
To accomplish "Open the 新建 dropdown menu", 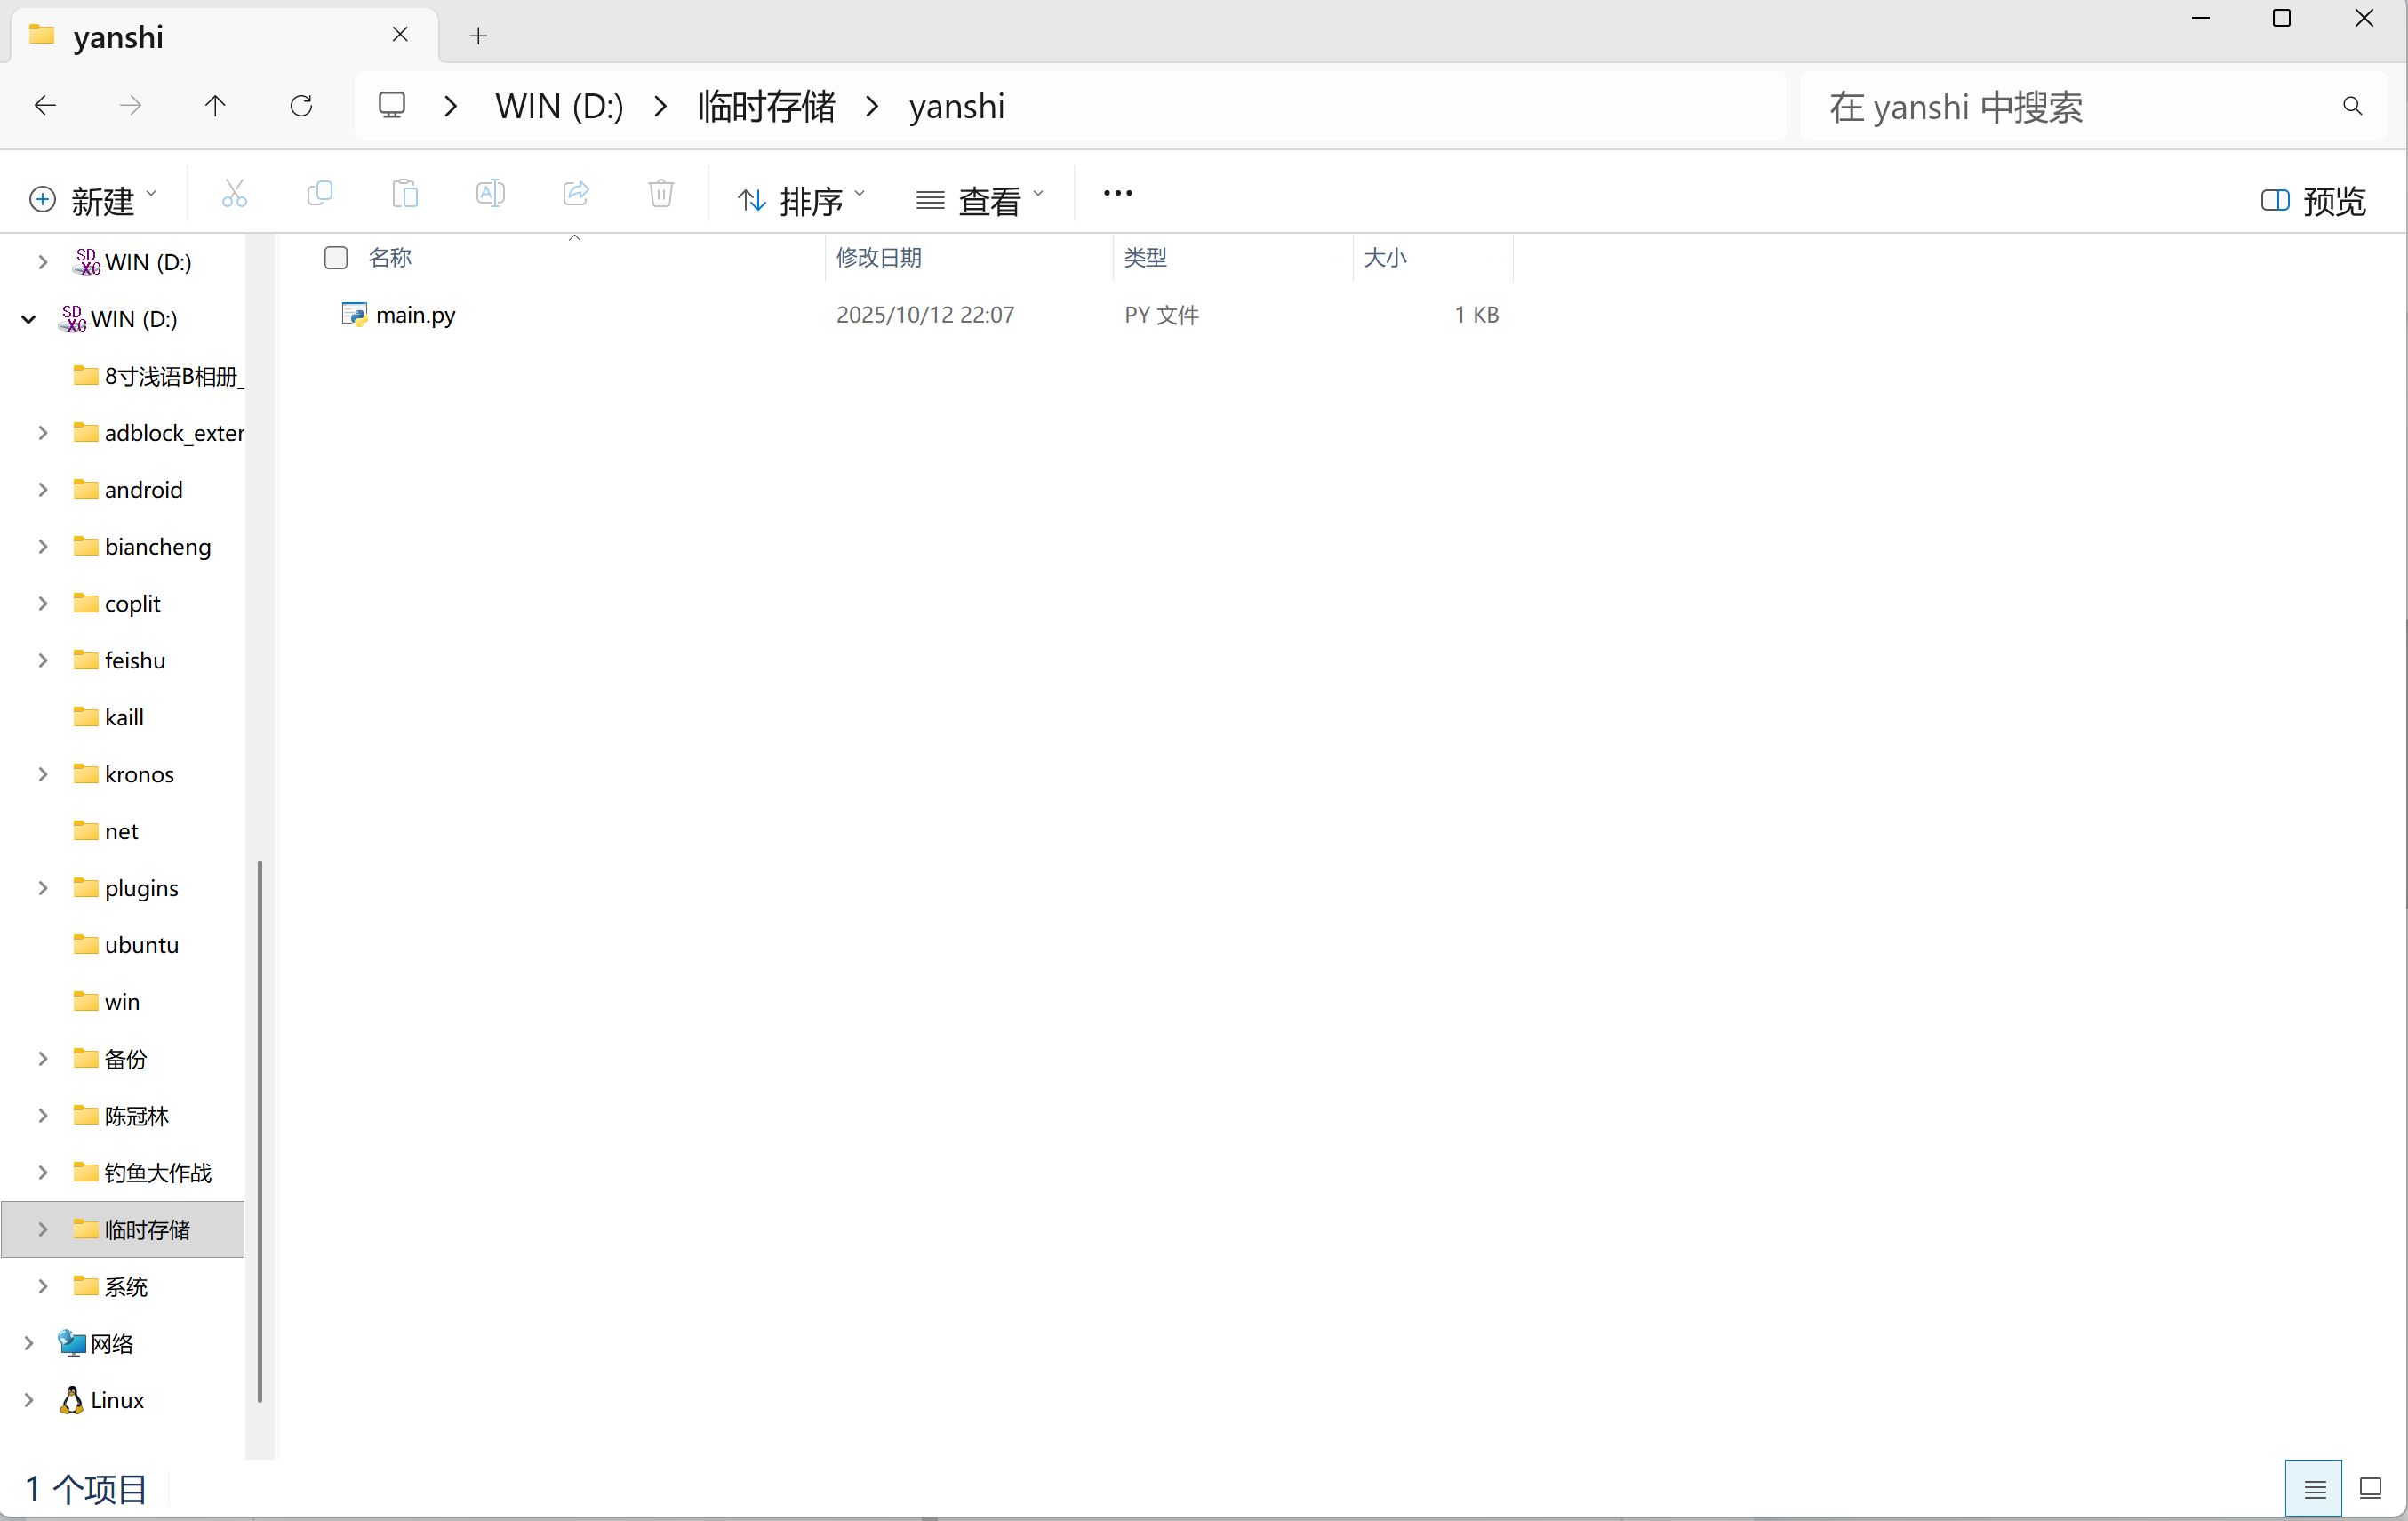I will pos(94,200).
